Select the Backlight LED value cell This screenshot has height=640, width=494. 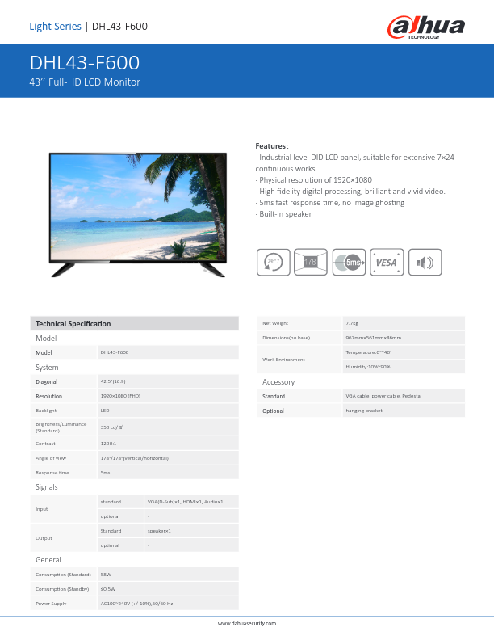105,411
